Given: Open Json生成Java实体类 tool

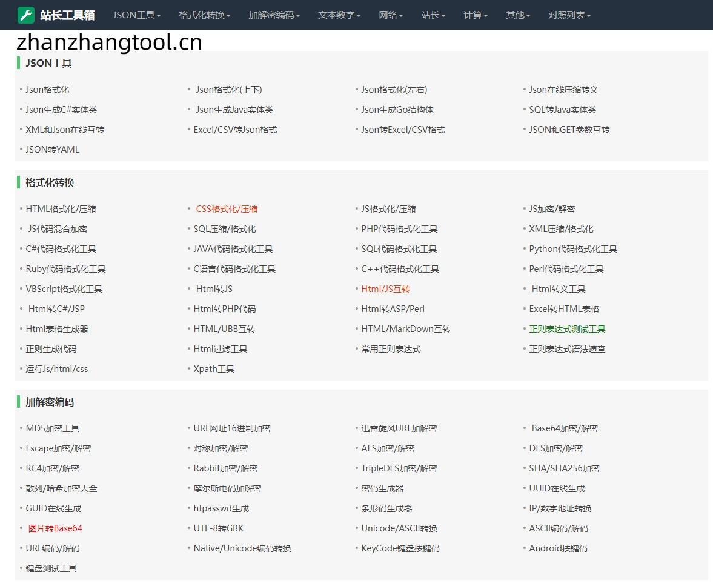Looking at the screenshot, I should click(x=234, y=110).
